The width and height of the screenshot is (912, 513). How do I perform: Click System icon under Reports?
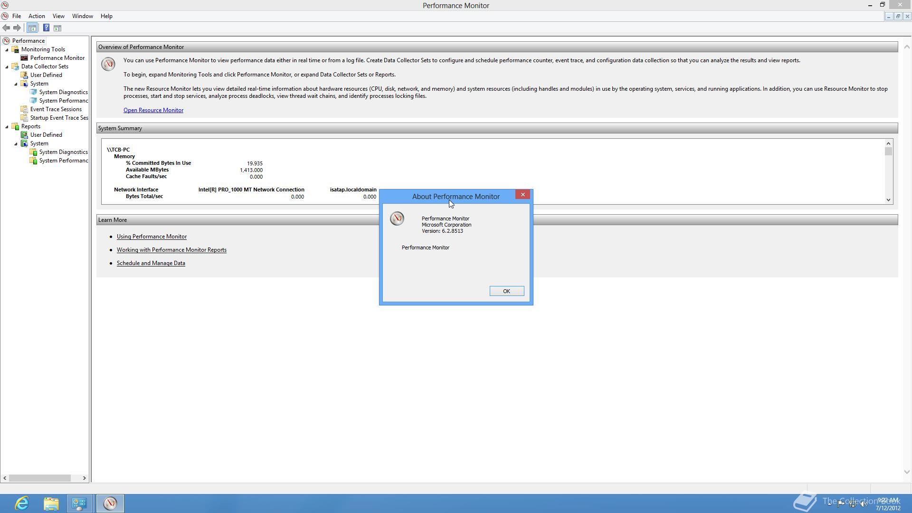[24, 143]
